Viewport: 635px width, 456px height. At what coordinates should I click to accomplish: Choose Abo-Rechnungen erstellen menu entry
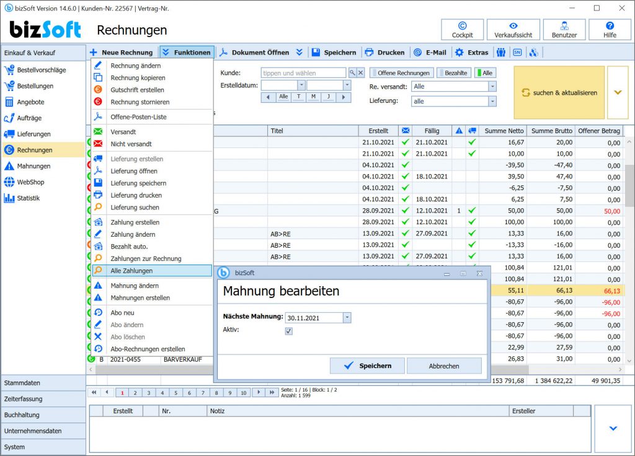point(148,349)
